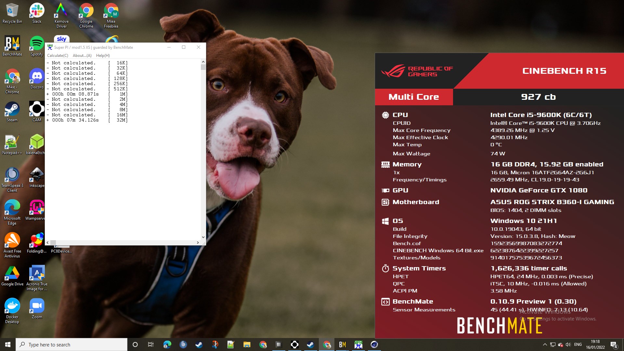
Task: Open the Recycle Bin desktop icon
Action: point(12,13)
